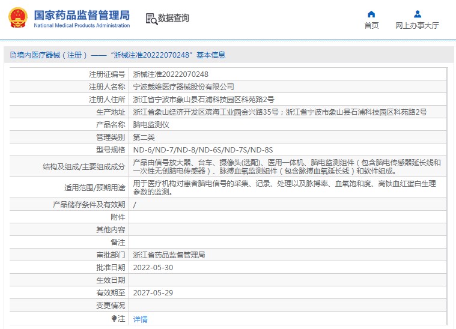
Task: Click the structure description starting 产品由信号放大器
Action: (x=287, y=166)
